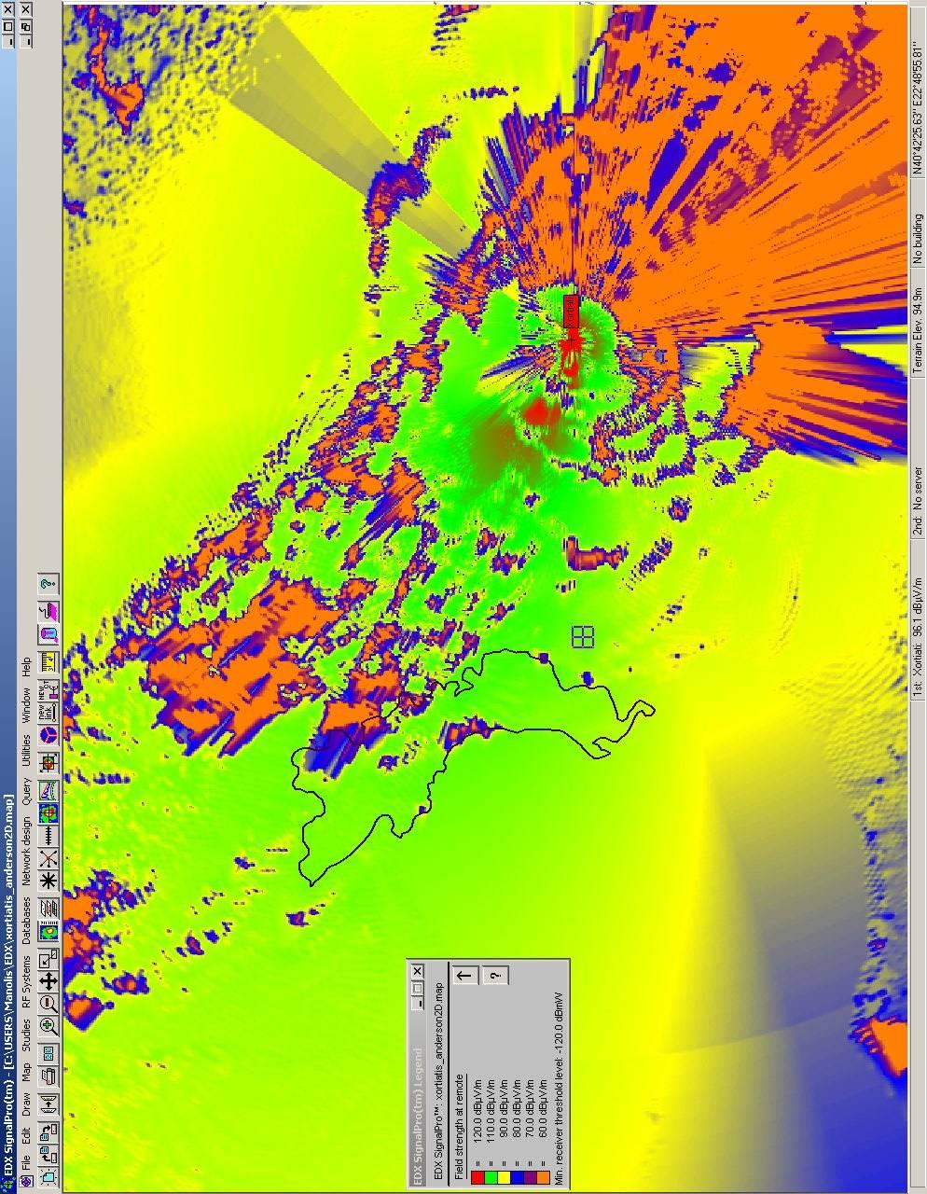Click the red-blue pie circle toolbar icon

[47, 734]
